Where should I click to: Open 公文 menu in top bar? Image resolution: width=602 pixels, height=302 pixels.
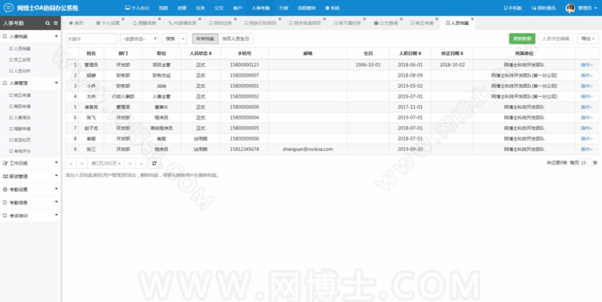tap(219, 8)
